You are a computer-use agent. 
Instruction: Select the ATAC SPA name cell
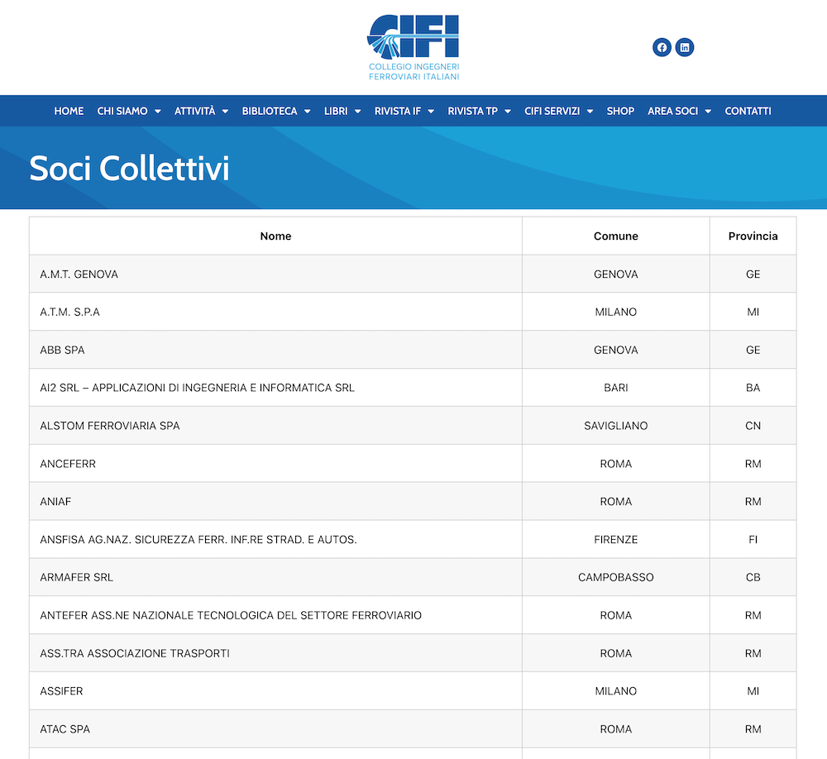[276, 729]
